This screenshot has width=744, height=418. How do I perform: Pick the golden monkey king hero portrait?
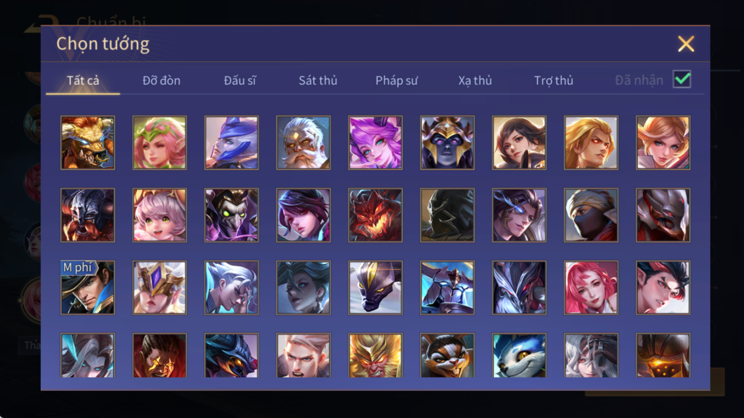[x=375, y=355]
